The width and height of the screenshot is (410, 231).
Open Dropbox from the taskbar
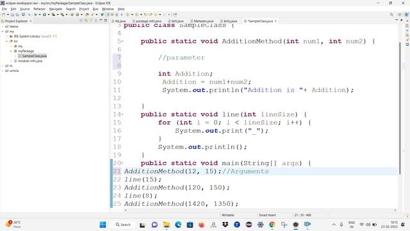[225, 225]
